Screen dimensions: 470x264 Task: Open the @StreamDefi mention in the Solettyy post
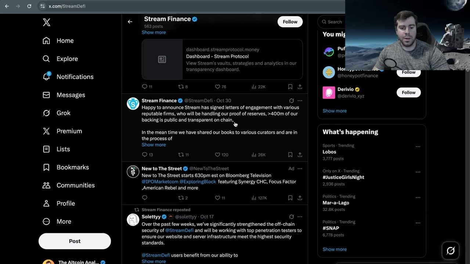coord(179,230)
